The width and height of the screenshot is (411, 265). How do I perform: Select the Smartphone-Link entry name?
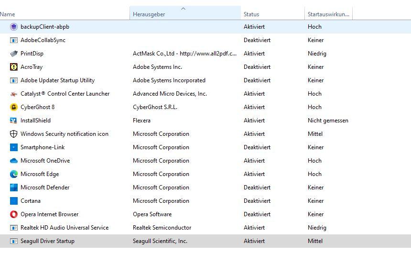pos(43,147)
